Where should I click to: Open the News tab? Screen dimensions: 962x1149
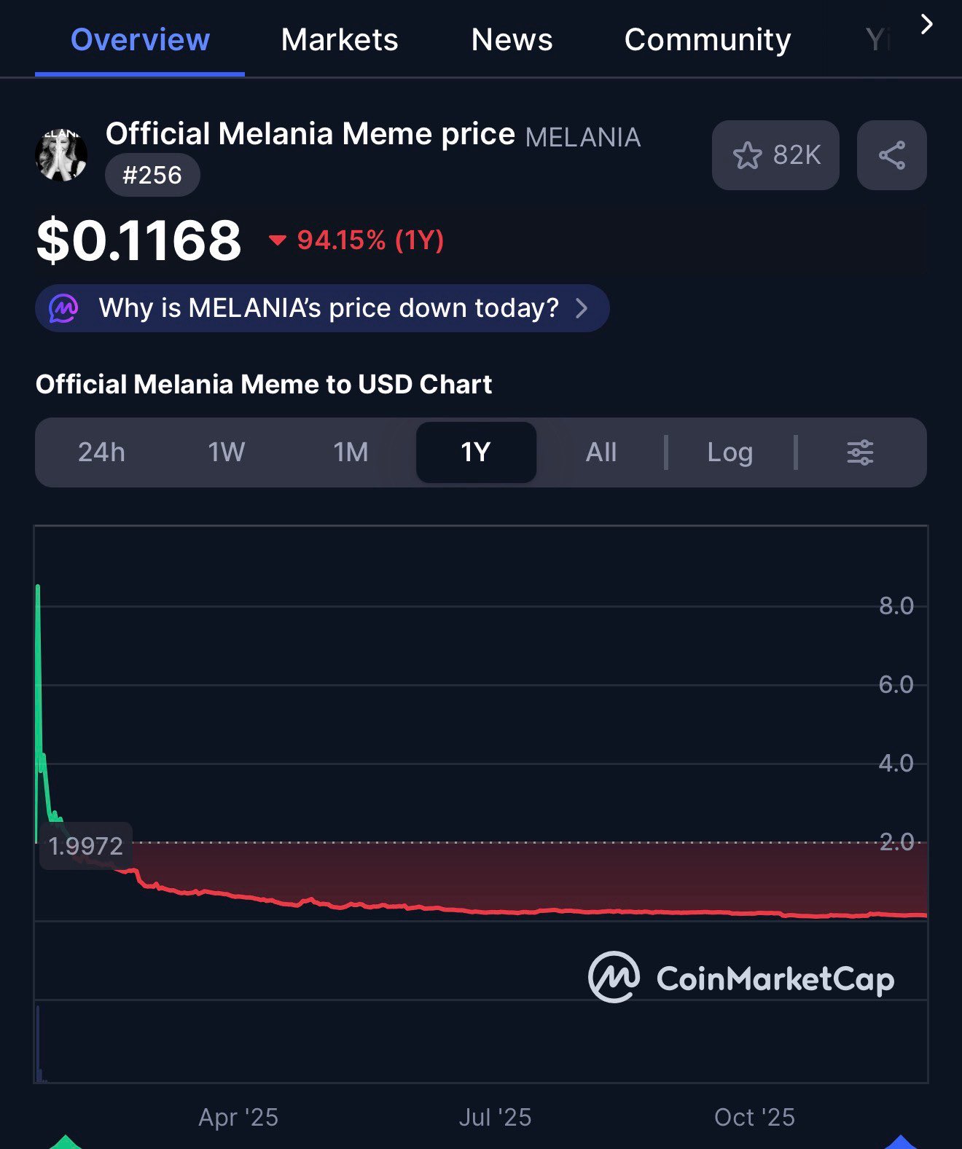pos(512,39)
